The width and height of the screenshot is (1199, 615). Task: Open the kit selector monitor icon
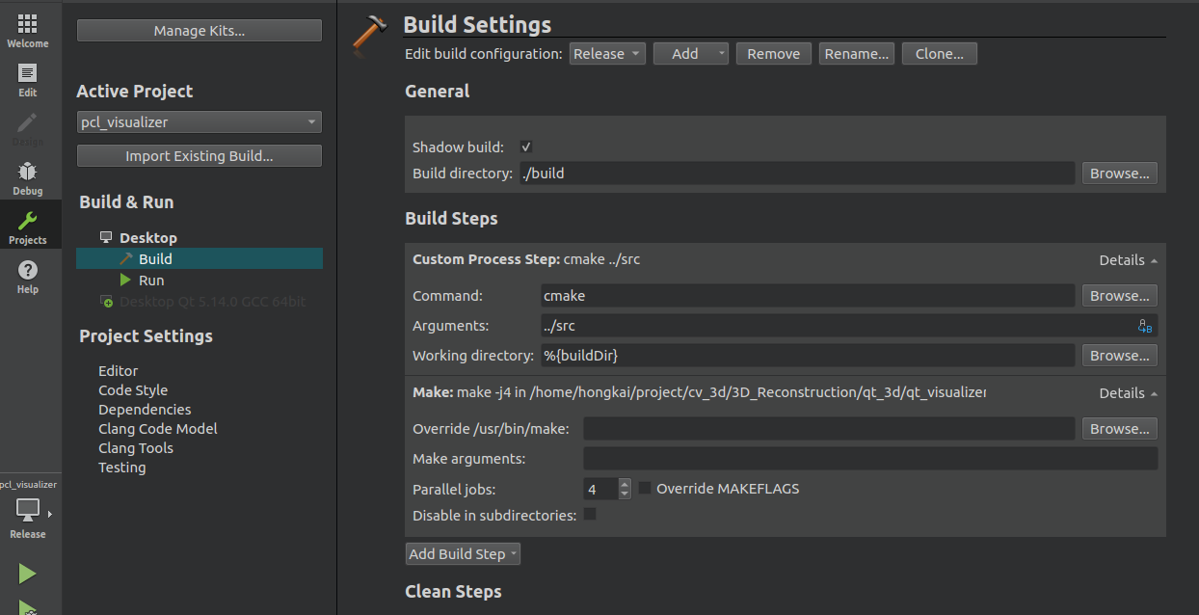[28, 511]
